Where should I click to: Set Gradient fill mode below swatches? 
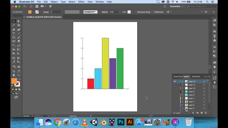click(x=16, y=89)
